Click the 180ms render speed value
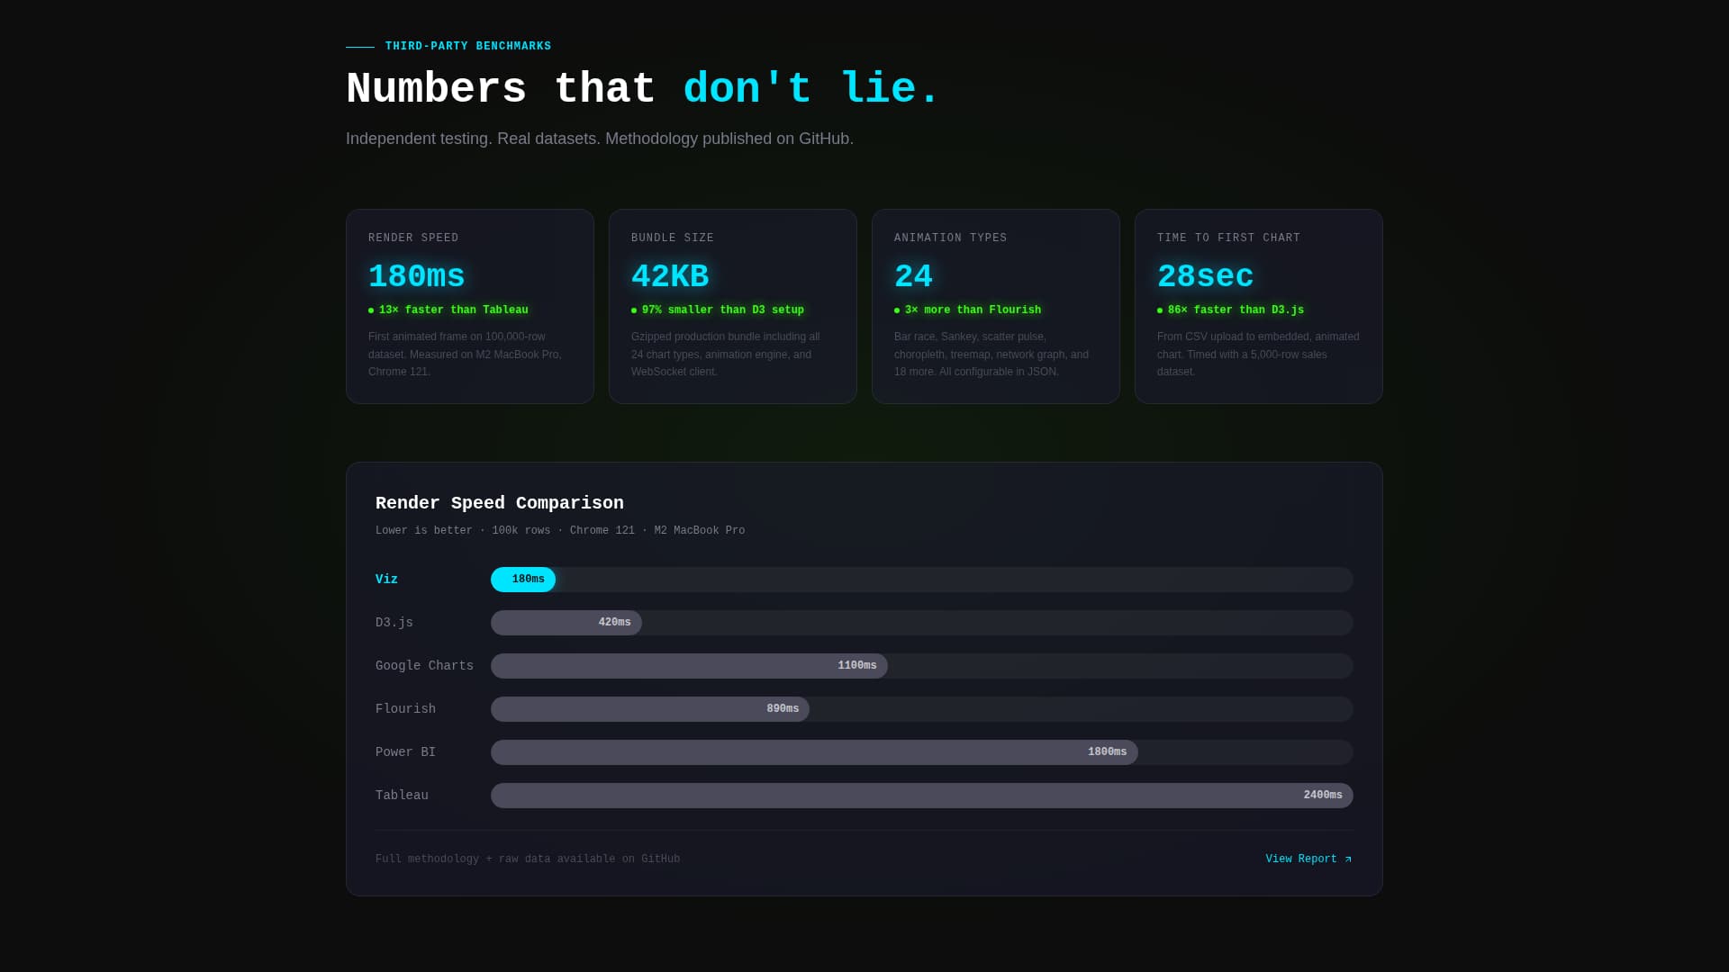 (416, 276)
